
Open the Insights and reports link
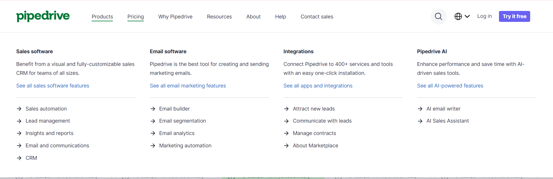[x=49, y=133]
